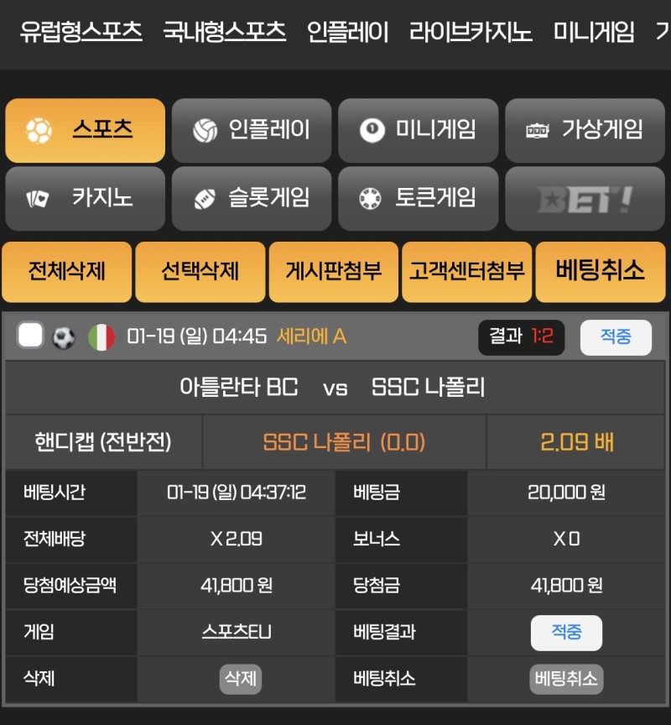Screen dimensions: 671x725
Task: Click the small gray 삭제 button in table
Action: pyautogui.click(x=241, y=679)
